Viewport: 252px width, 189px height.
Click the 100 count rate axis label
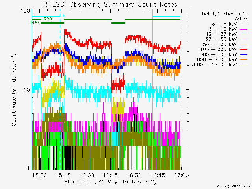25,11
